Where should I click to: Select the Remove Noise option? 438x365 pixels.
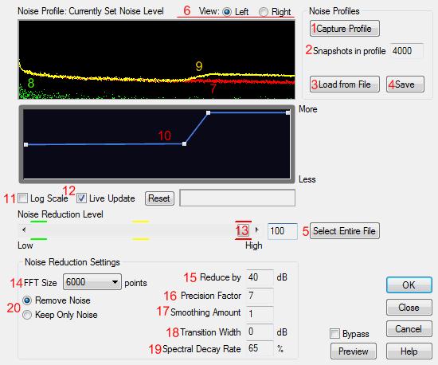(27, 300)
